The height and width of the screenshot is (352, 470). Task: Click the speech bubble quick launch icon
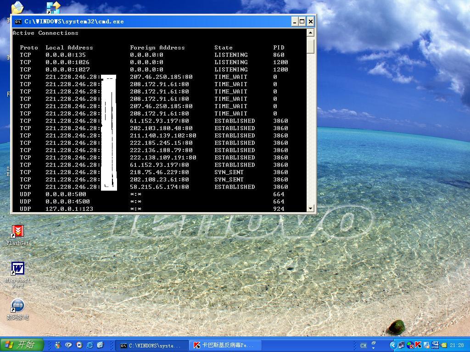pos(68,345)
